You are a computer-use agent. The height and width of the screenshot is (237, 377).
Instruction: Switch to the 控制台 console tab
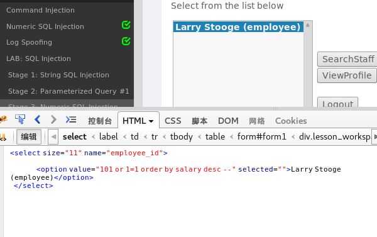coord(100,121)
